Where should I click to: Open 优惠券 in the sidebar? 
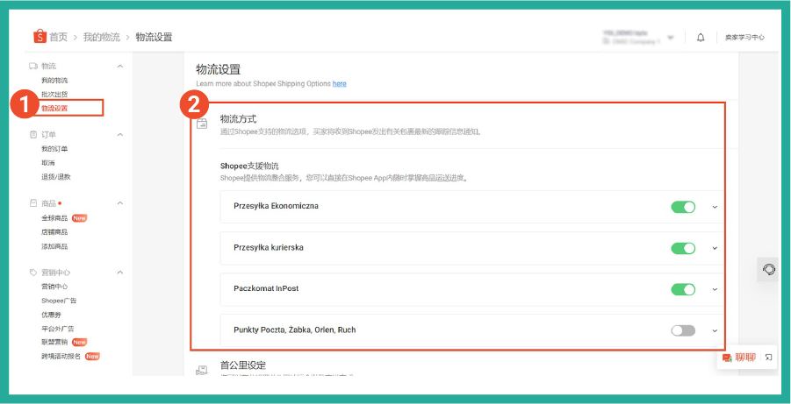pos(51,315)
